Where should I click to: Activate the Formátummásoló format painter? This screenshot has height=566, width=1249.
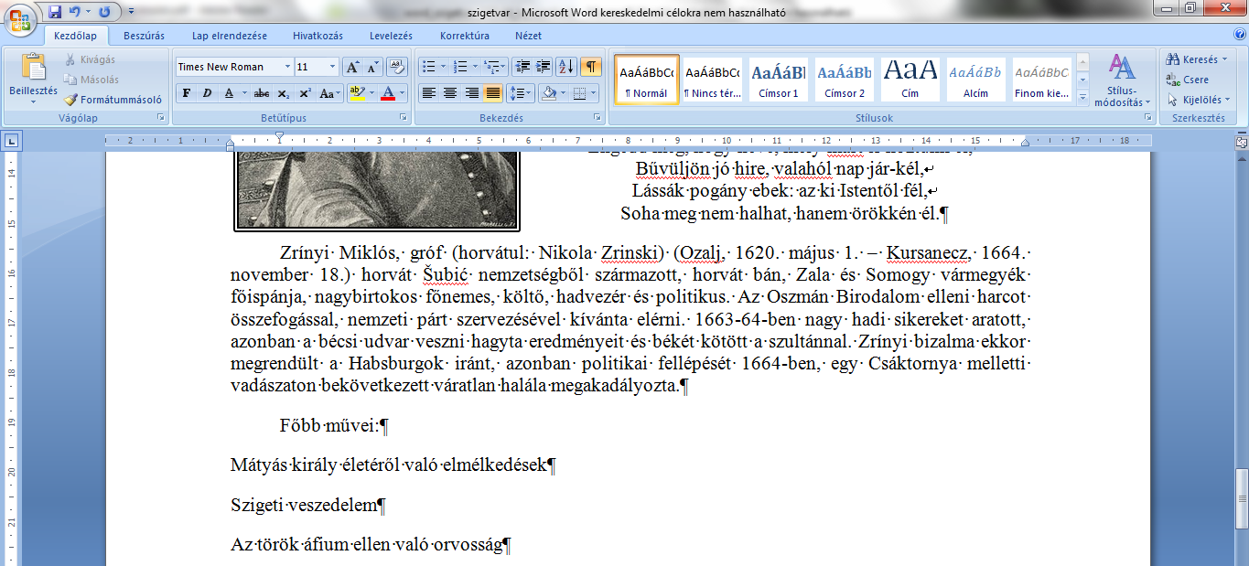(x=113, y=100)
